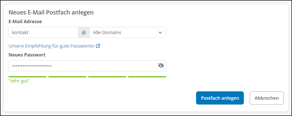Focus the kontakt email name field
Image resolution: width=292 pixels, height=116 pixels.
point(43,33)
